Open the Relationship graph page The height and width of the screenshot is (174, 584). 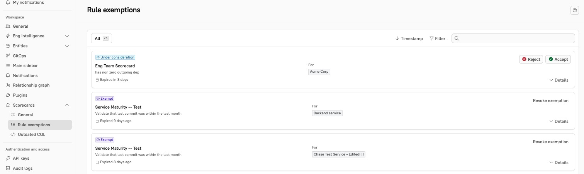pos(31,85)
